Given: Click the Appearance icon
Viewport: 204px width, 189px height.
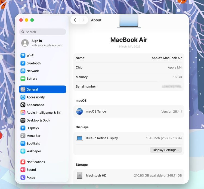Looking at the screenshot, I should point(23,105).
